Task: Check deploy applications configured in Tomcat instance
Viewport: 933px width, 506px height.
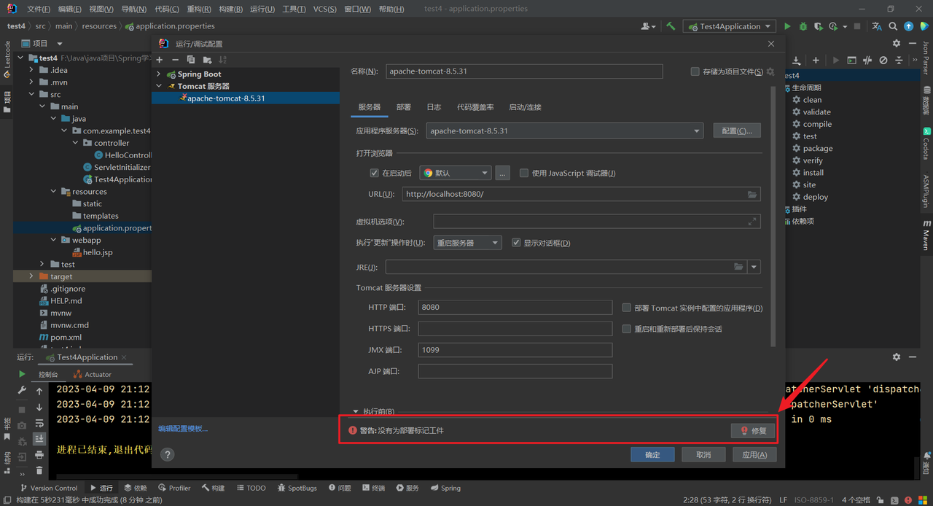Action: tap(627, 308)
